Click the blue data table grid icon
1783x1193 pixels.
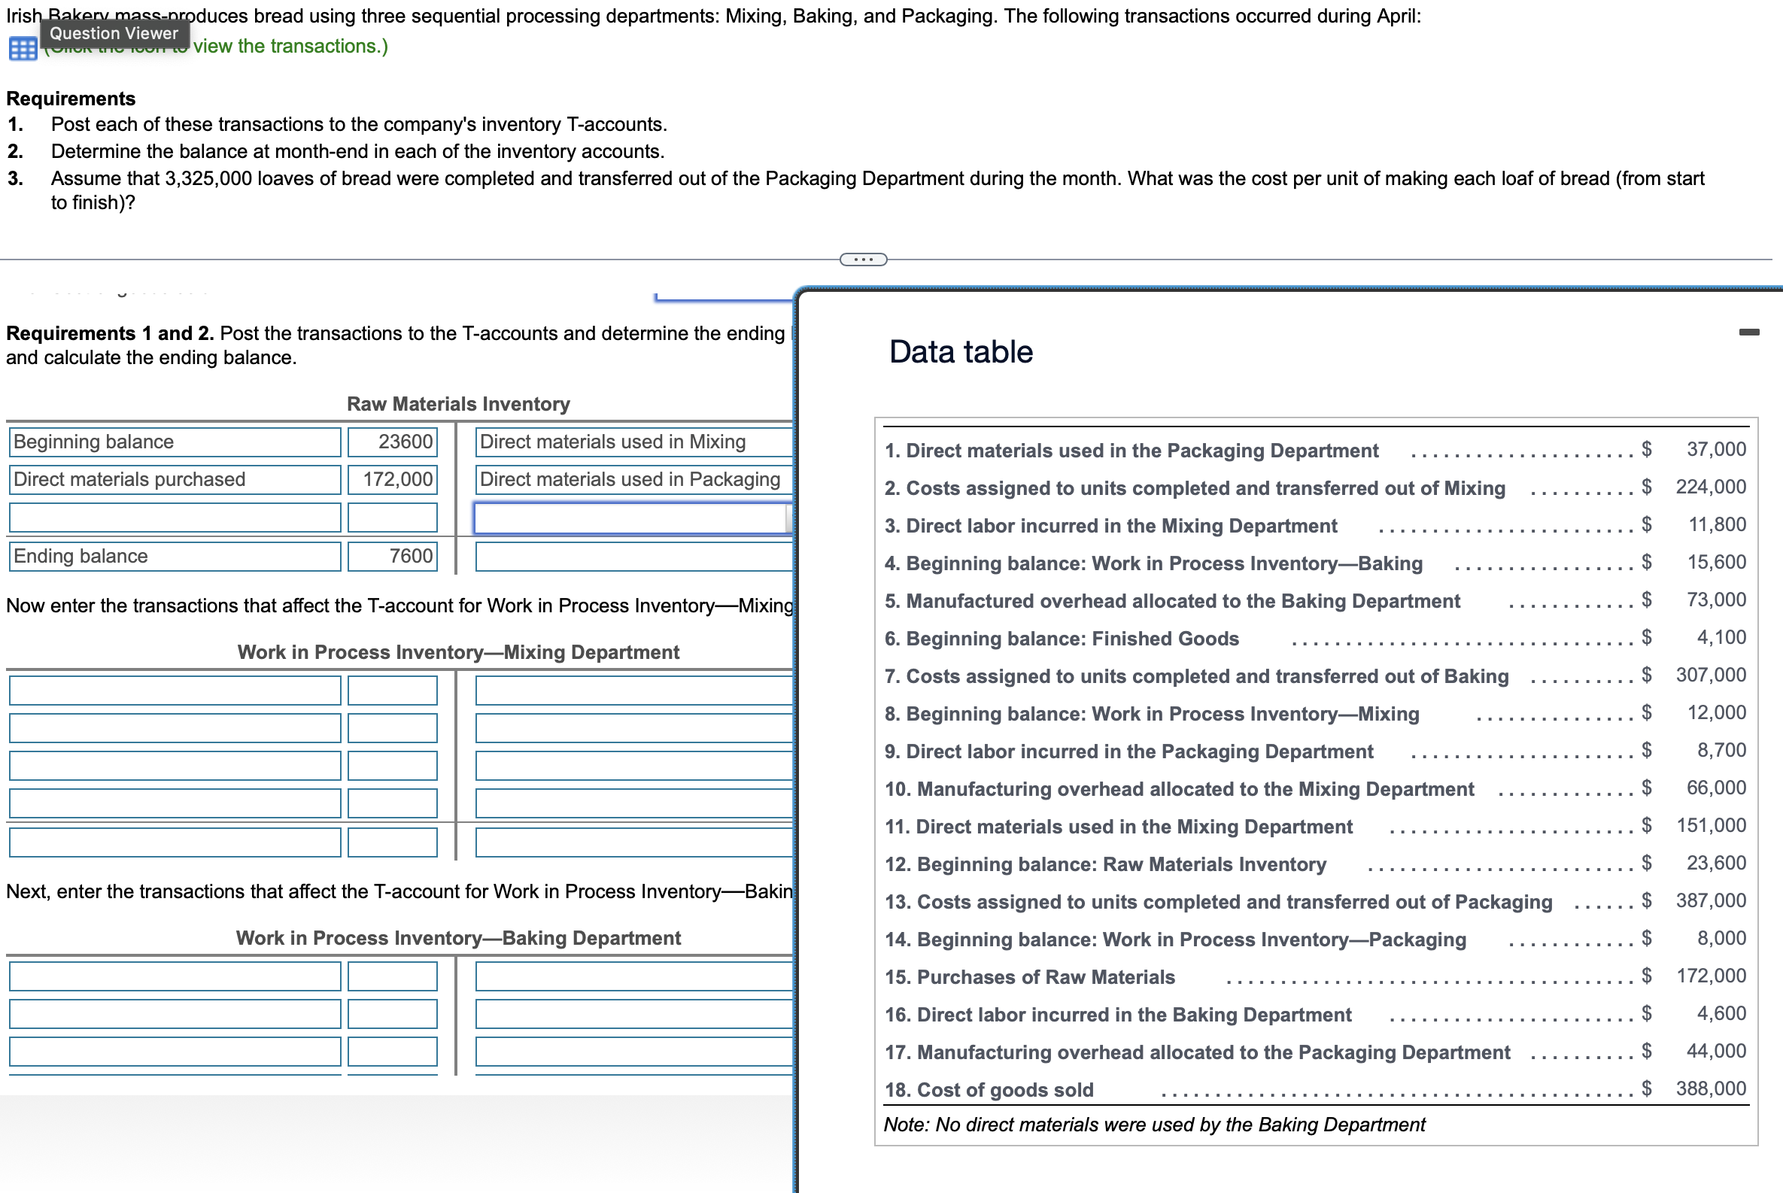22,49
